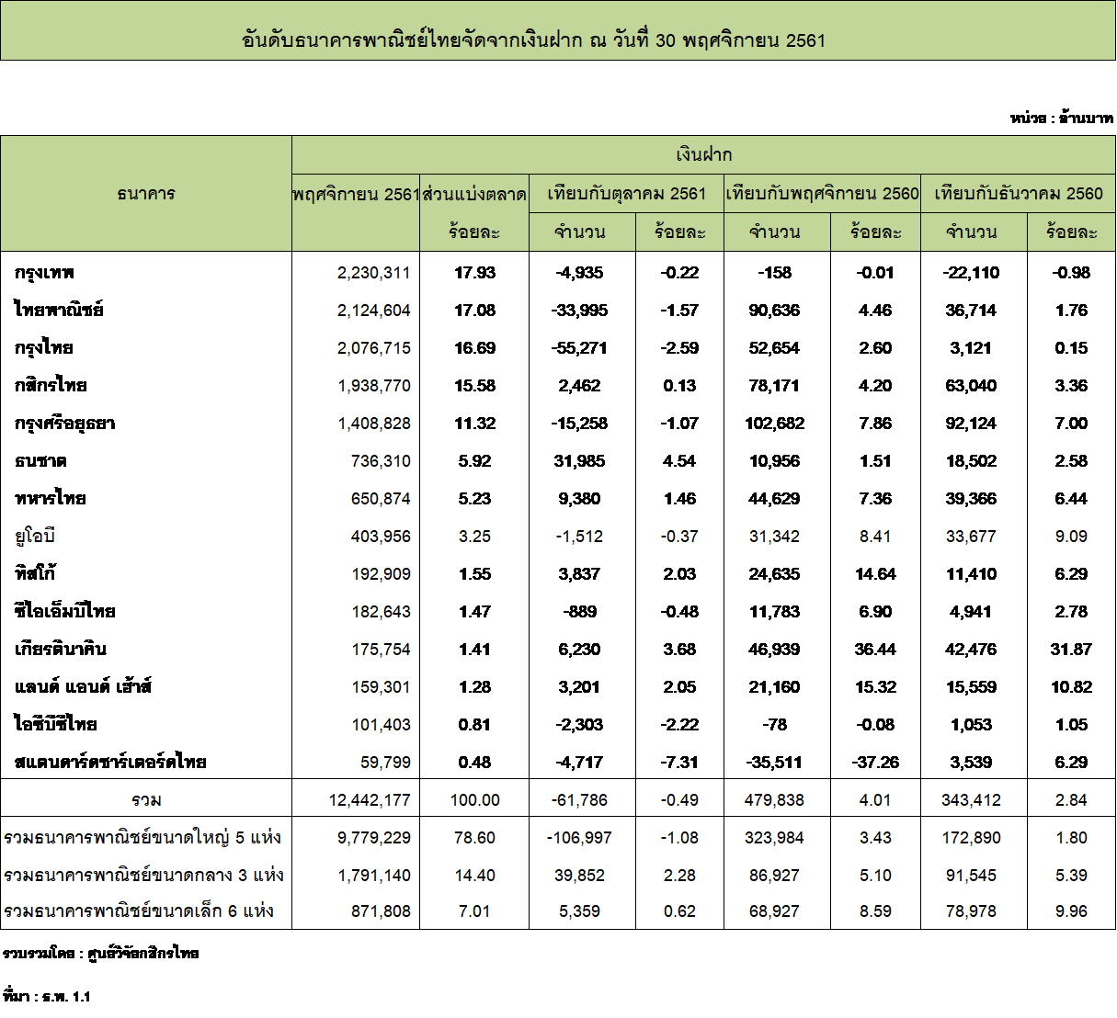The height and width of the screenshot is (1018, 1117).
Task: Click the title text dated 30 พฤศจิกายน 2561
Action: pos(533,40)
